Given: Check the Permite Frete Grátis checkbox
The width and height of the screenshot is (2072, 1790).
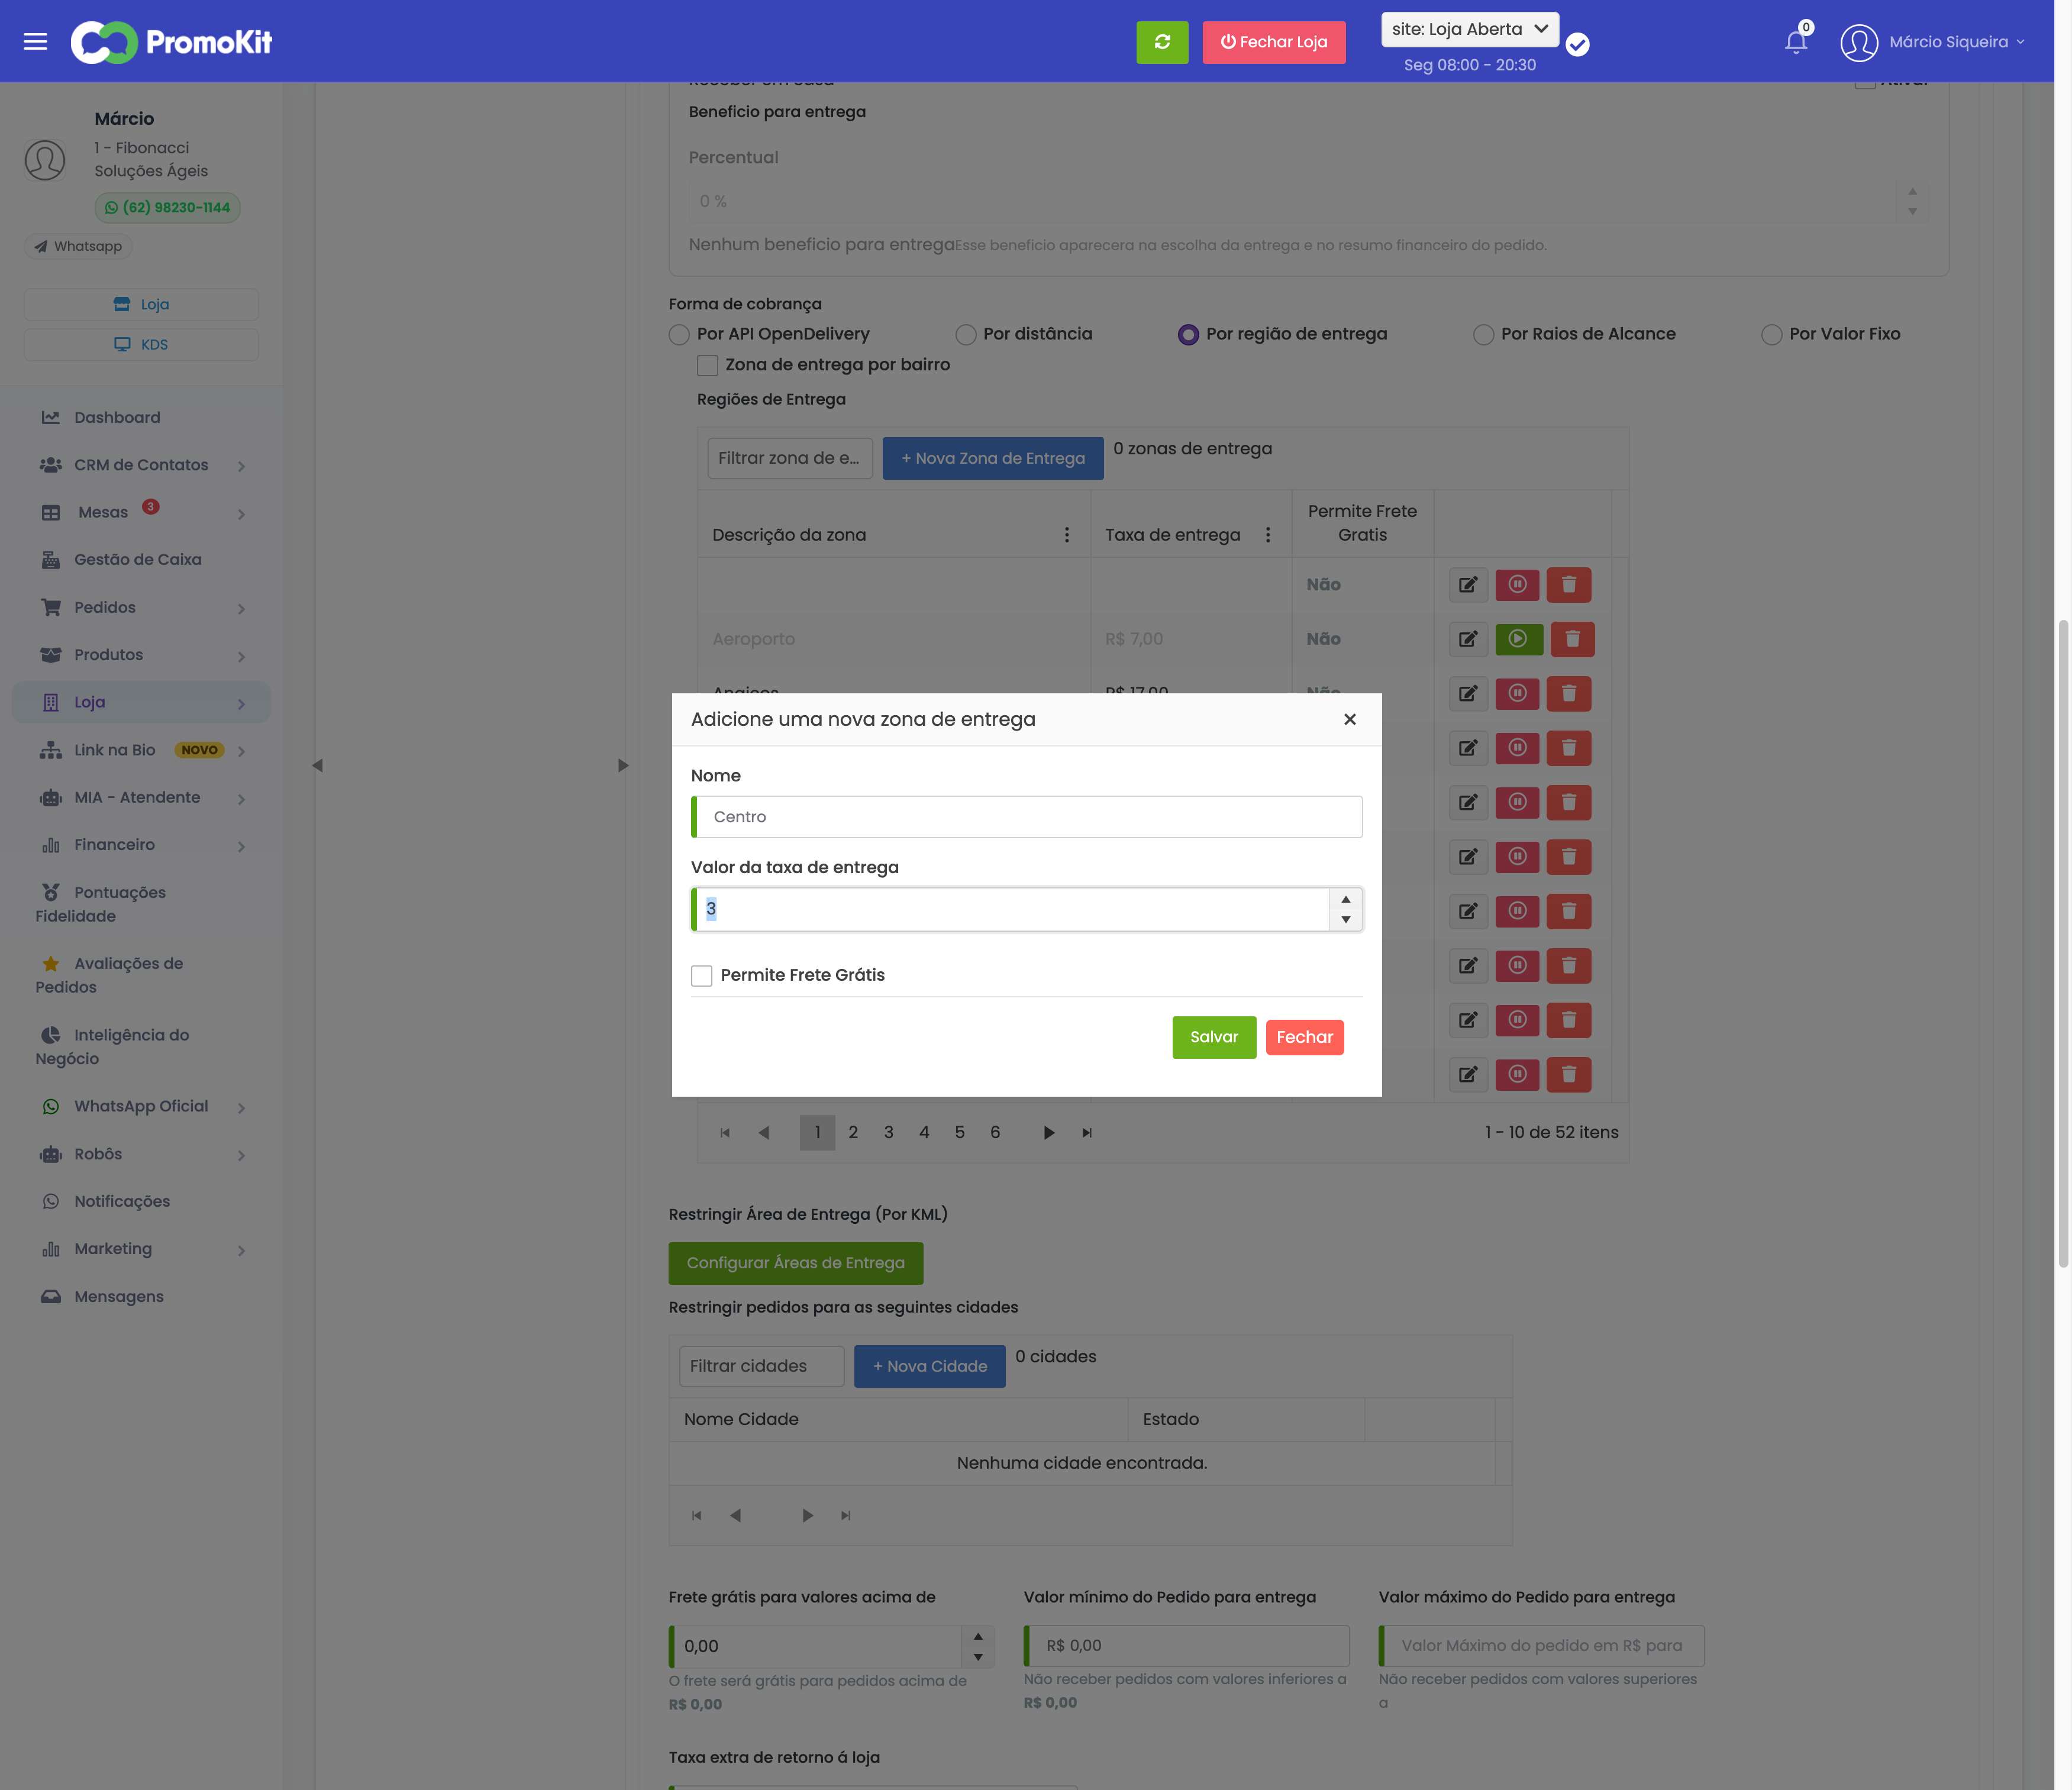Looking at the screenshot, I should [701, 975].
